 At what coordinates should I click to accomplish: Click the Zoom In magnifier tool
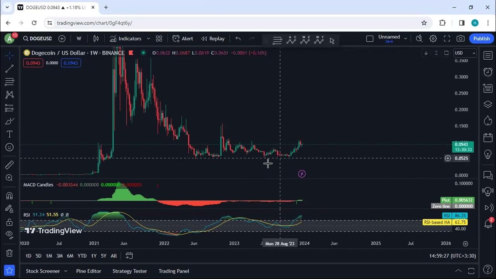coord(9,178)
